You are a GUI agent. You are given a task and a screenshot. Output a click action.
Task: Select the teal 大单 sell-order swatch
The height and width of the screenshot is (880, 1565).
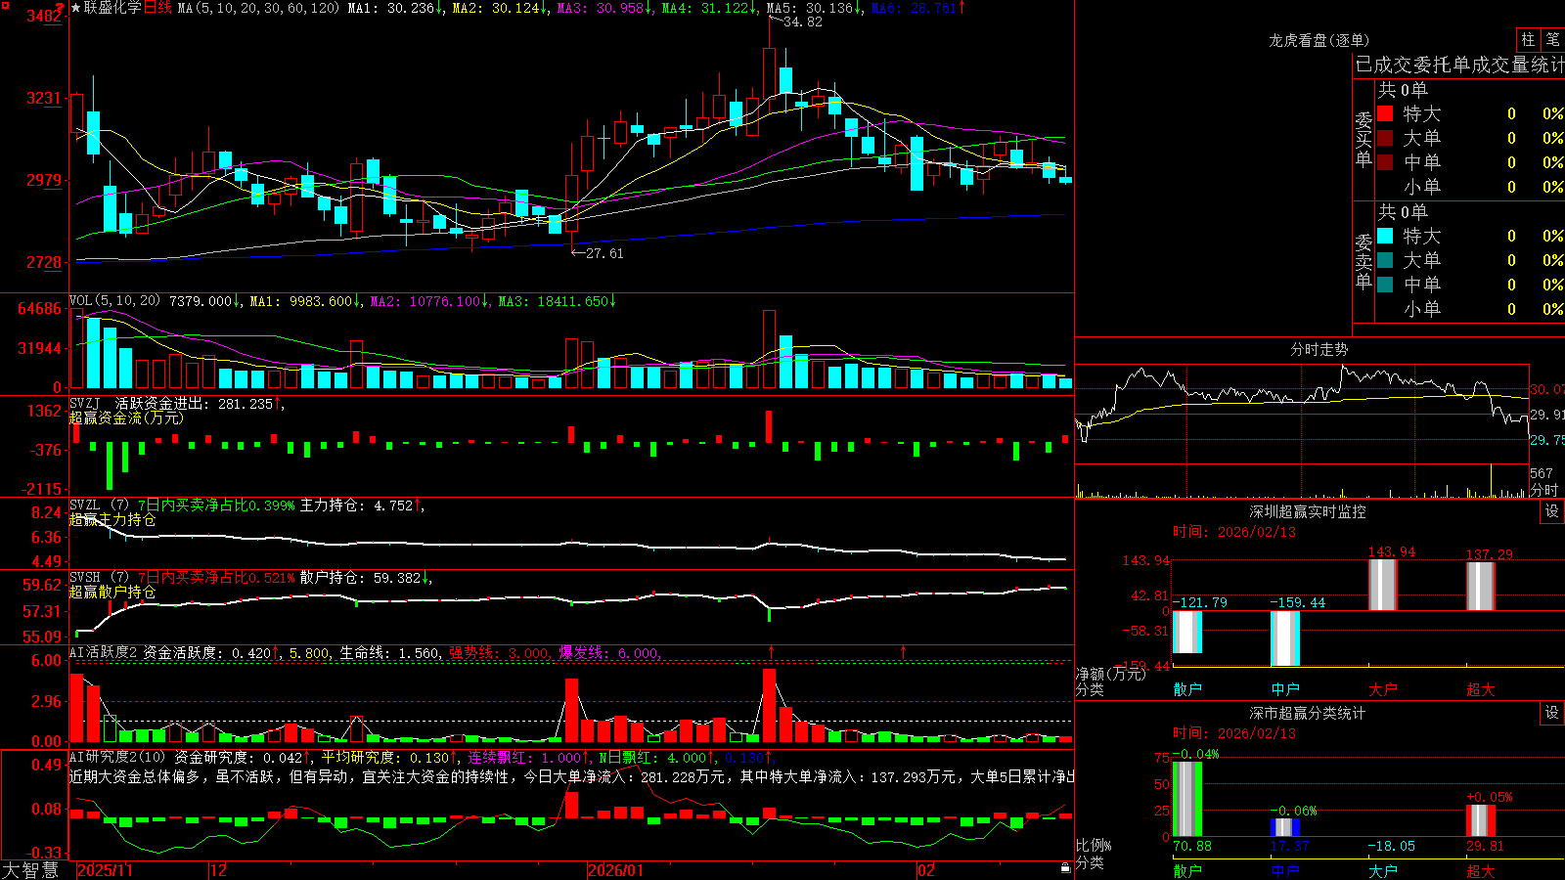coord(1385,260)
